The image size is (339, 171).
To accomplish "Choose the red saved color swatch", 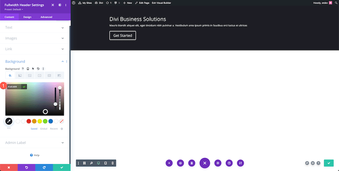I will (x=29, y=121).
